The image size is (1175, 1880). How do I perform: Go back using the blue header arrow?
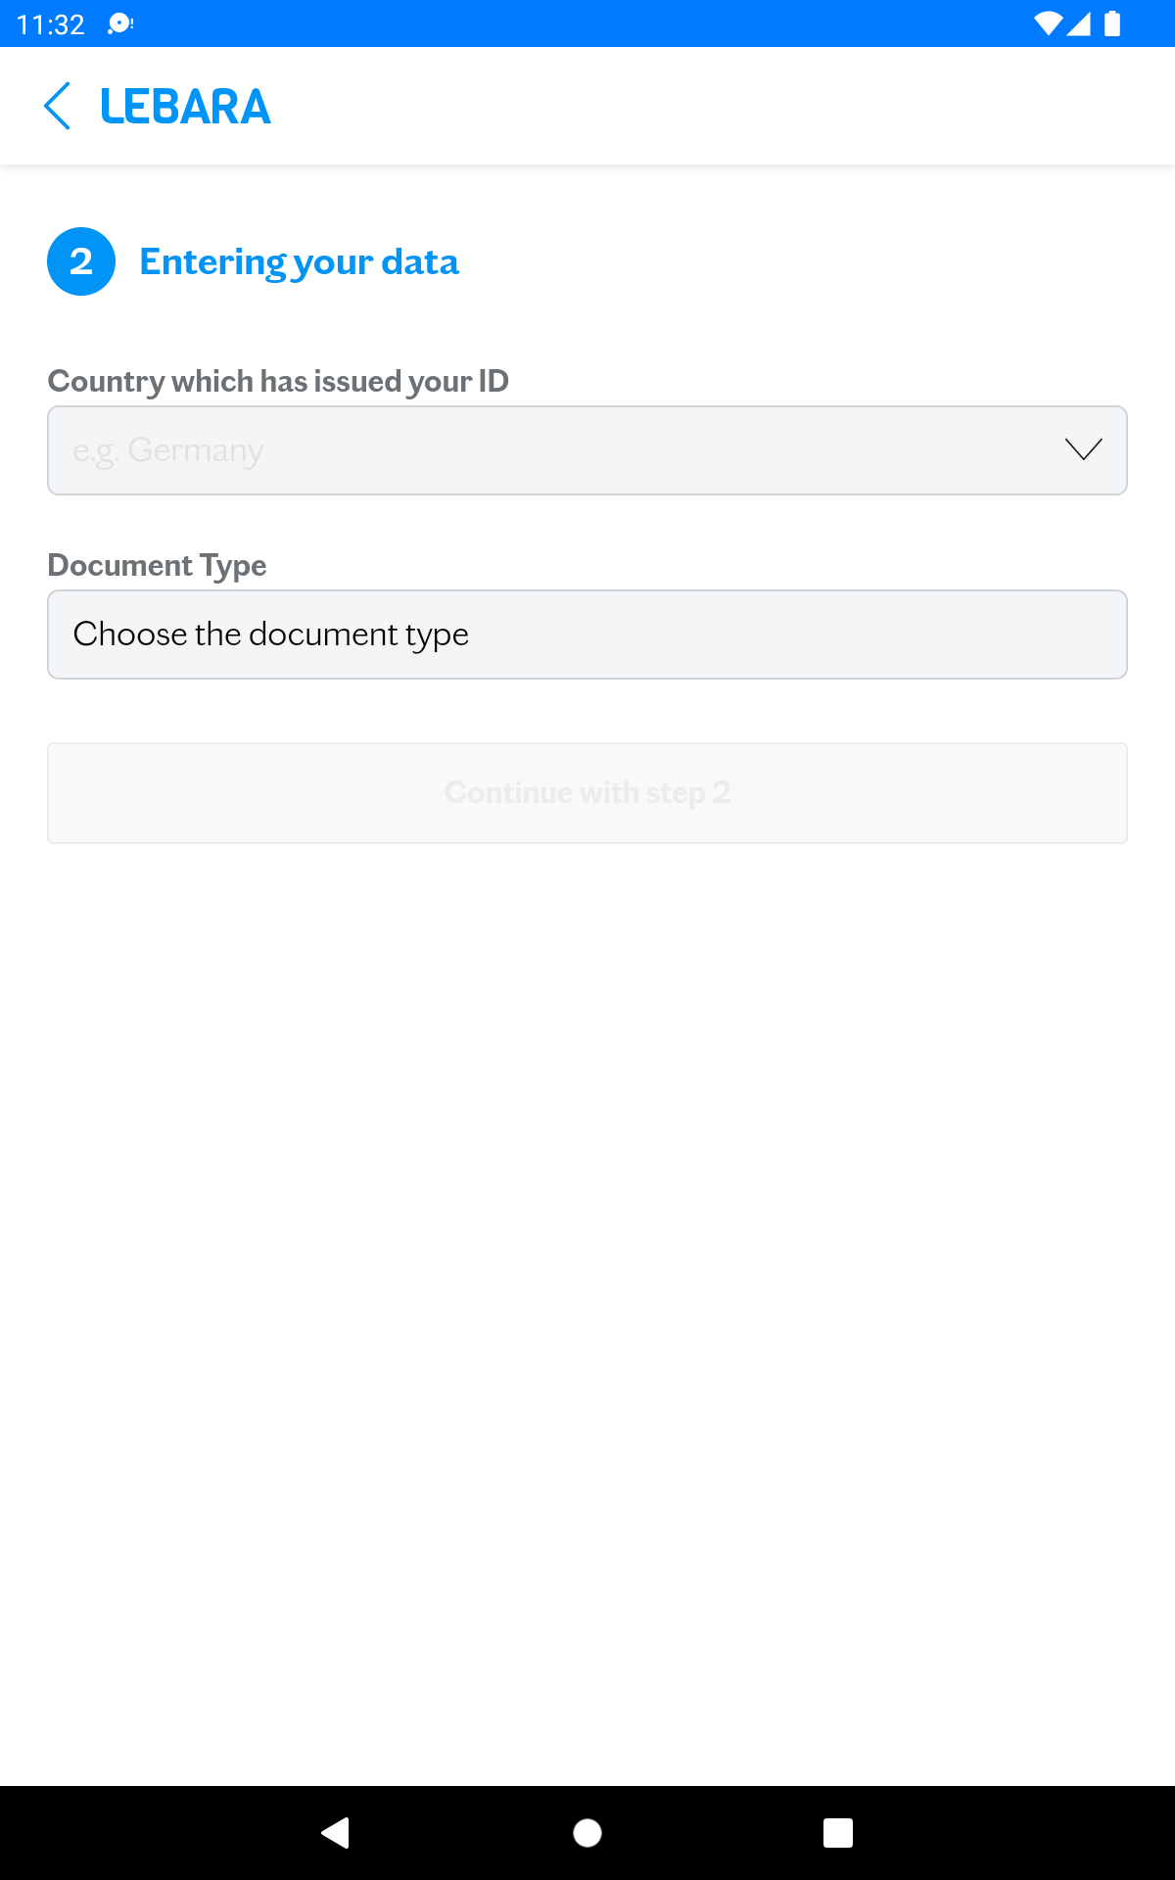point(58,106)
